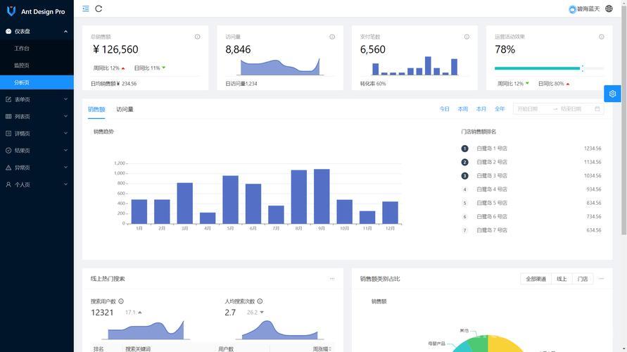Filter by 今日 link

(x=444, y=109)
